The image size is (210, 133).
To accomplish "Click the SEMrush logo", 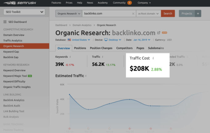I will 20,3.
